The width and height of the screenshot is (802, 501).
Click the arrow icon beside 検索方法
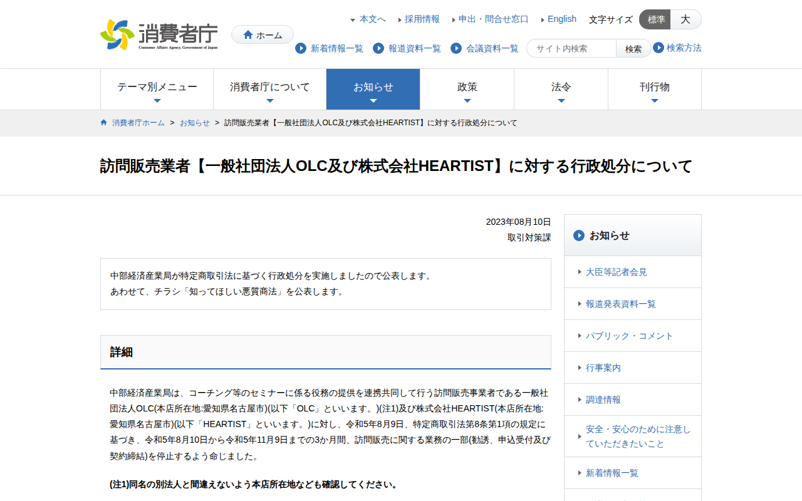tap(659, 48)
